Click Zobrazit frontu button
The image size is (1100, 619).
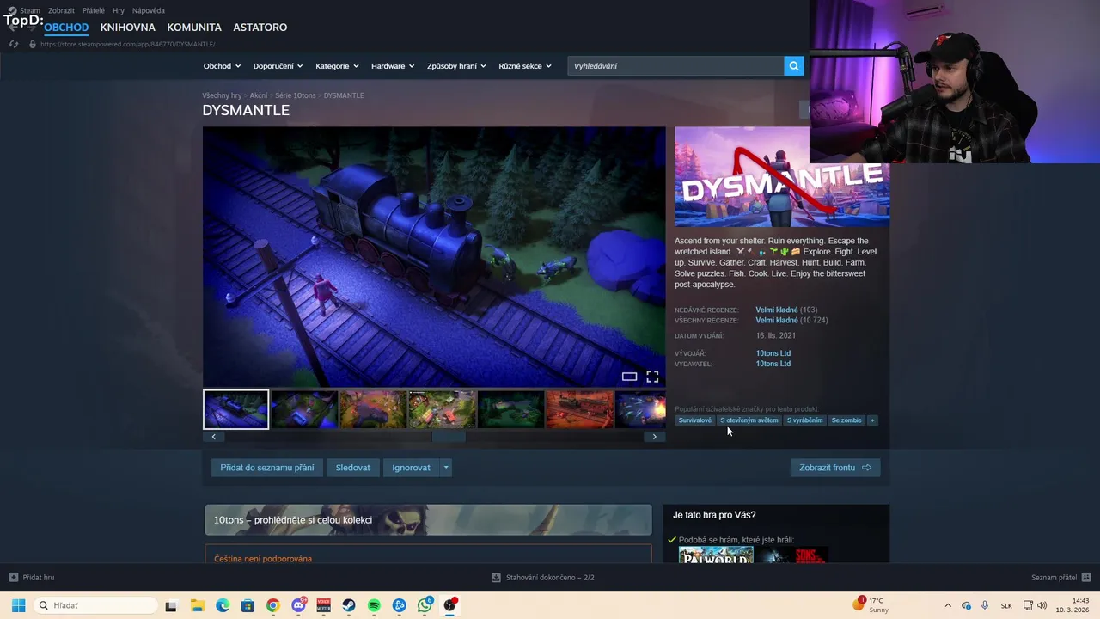coord(835,468)
